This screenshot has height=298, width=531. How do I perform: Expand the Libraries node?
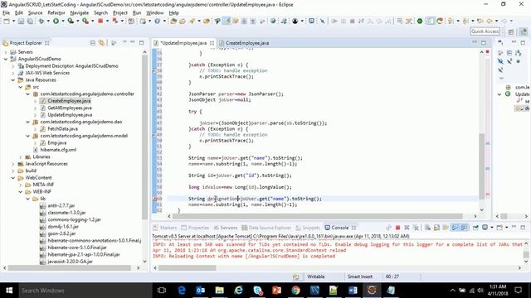[20, 156]
